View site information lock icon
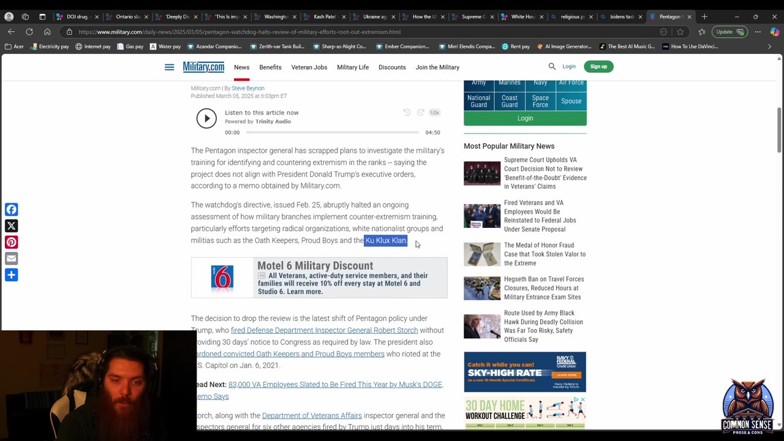 tap(69, 32)
